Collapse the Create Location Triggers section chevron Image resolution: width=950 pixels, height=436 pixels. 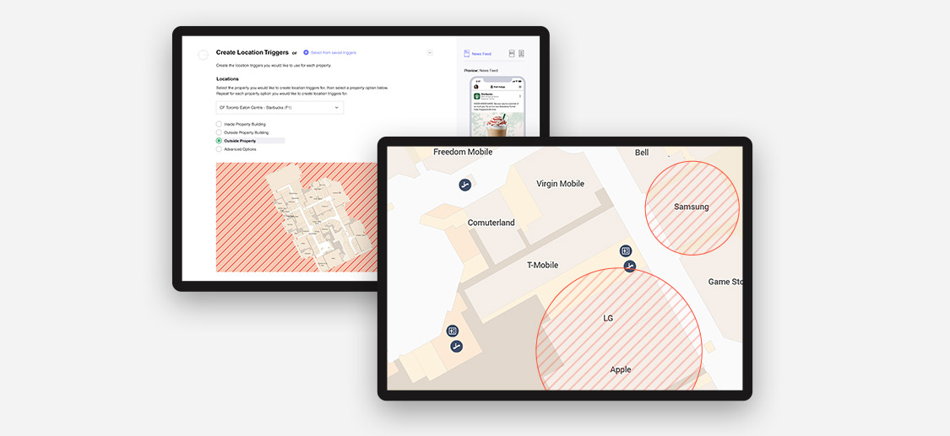tap(430, 52)
